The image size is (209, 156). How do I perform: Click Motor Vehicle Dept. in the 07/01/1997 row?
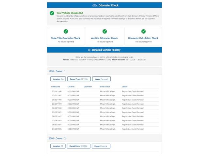pos(108,96)
